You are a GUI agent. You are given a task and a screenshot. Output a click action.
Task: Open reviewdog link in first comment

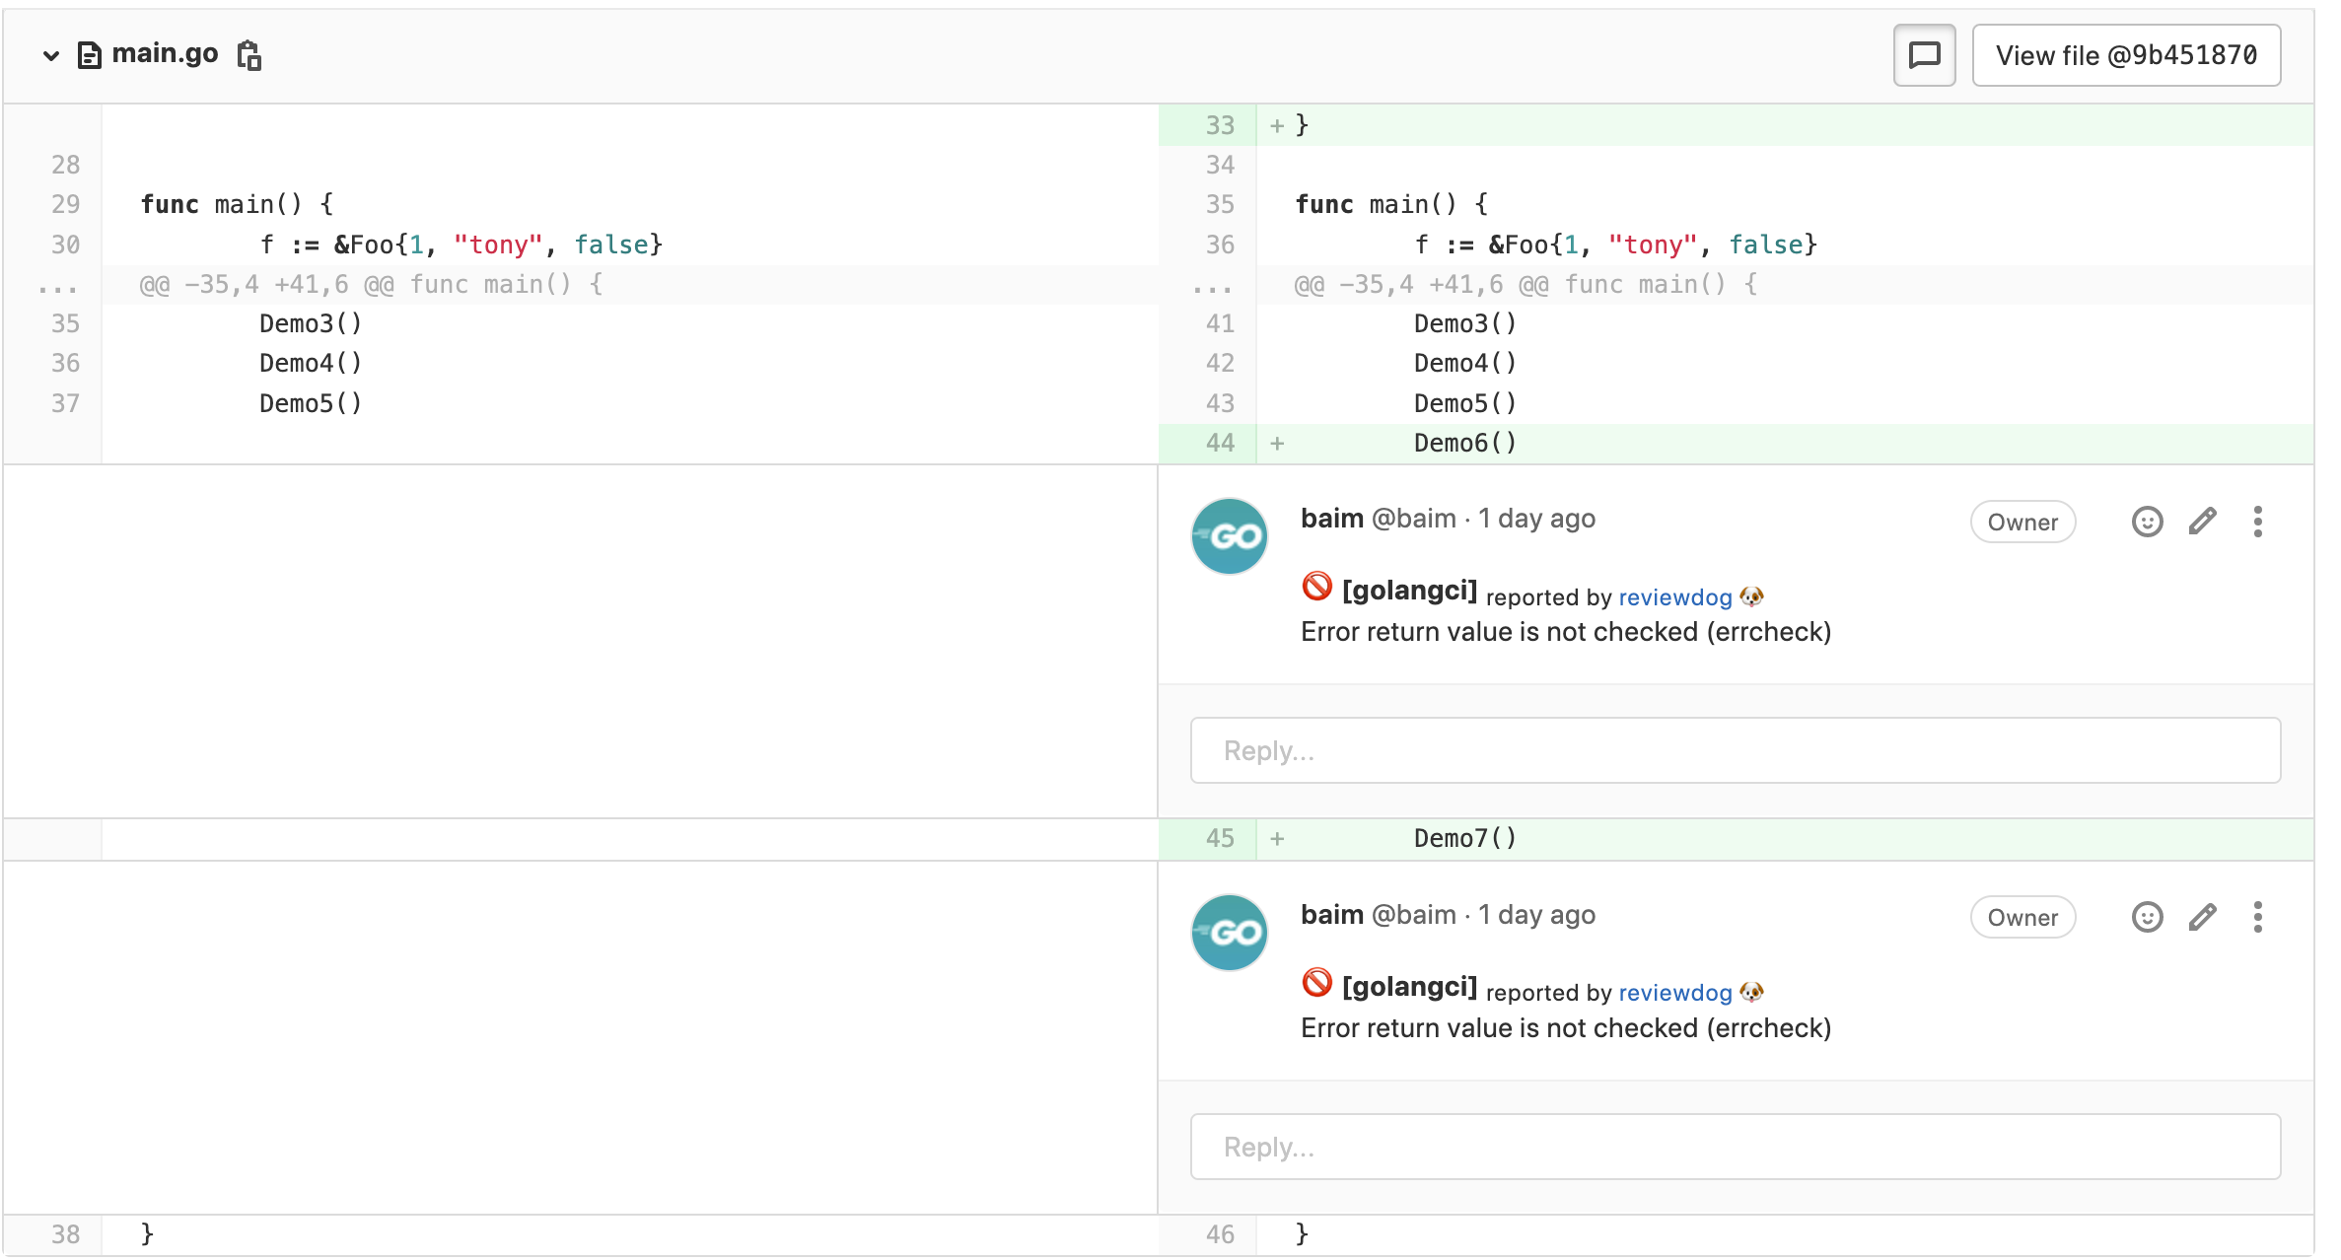pyautogui.click(x=1674, y=597)
